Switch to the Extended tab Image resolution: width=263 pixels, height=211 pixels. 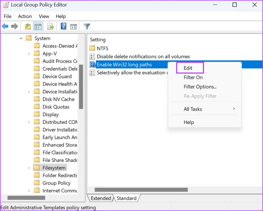(101, 198)
